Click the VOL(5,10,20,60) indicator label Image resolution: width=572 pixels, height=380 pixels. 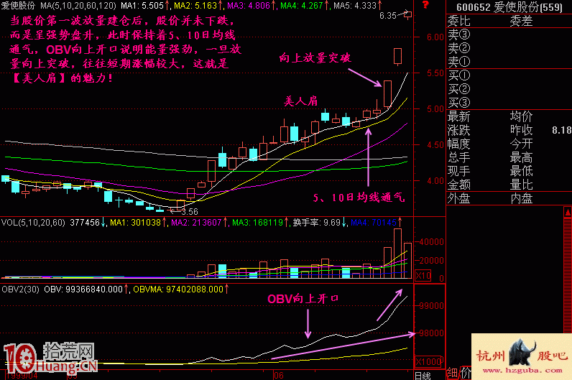click(33, 223)
